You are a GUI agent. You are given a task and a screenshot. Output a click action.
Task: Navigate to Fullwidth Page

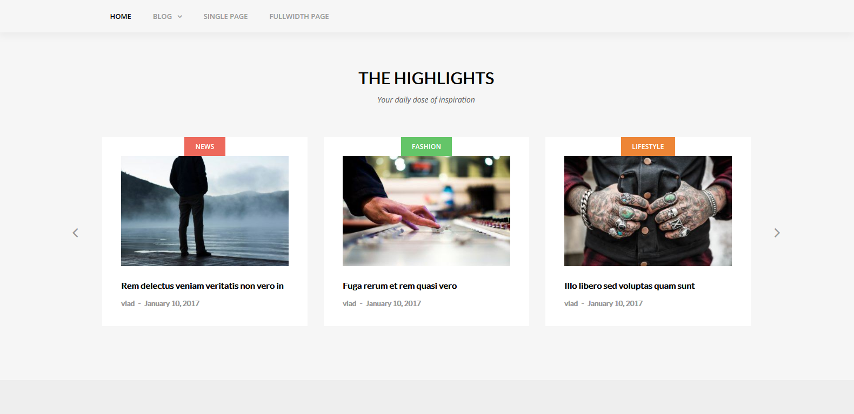click(299, 17)
